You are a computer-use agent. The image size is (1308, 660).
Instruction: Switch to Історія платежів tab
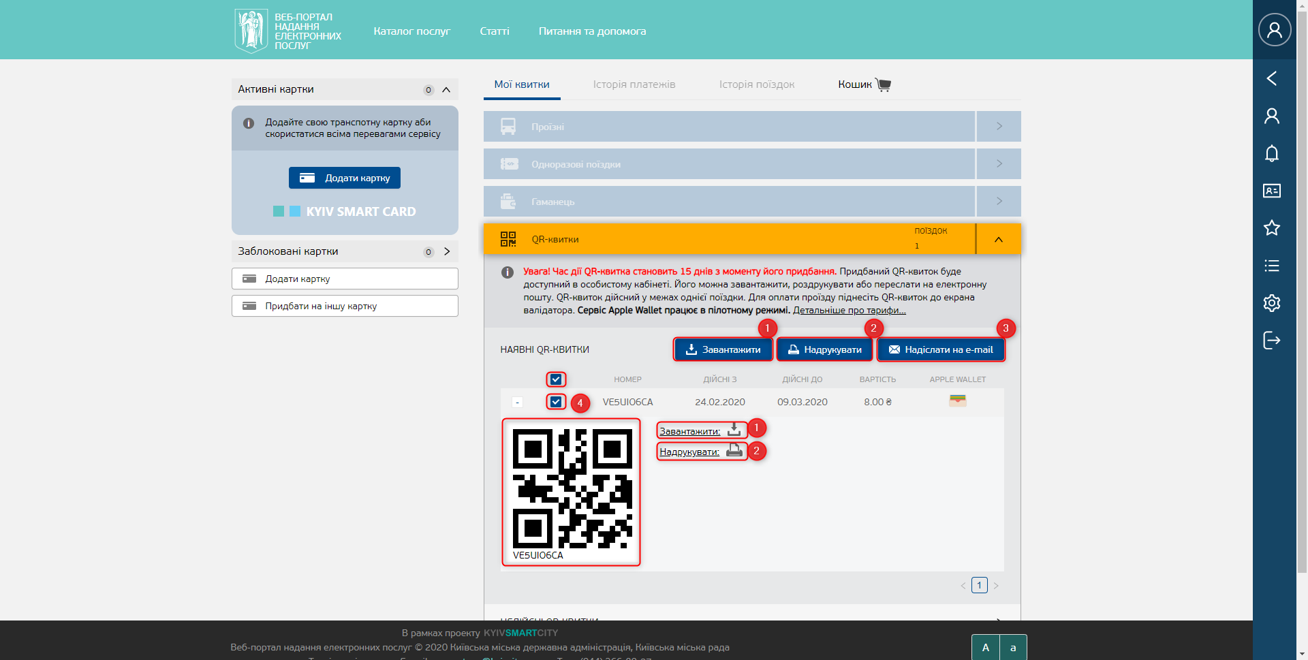point(634,84)
